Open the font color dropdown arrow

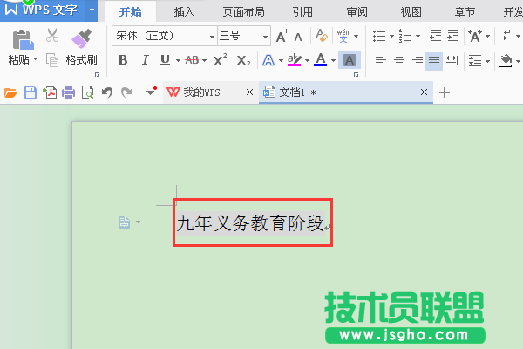(x=333, y=60)
